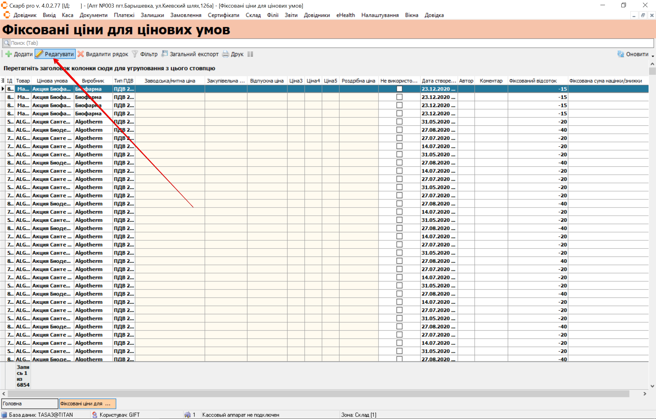The width and height of the screenshot is (656, 419).
Task: Click the Загальний експорт icon
Action: 164,54
